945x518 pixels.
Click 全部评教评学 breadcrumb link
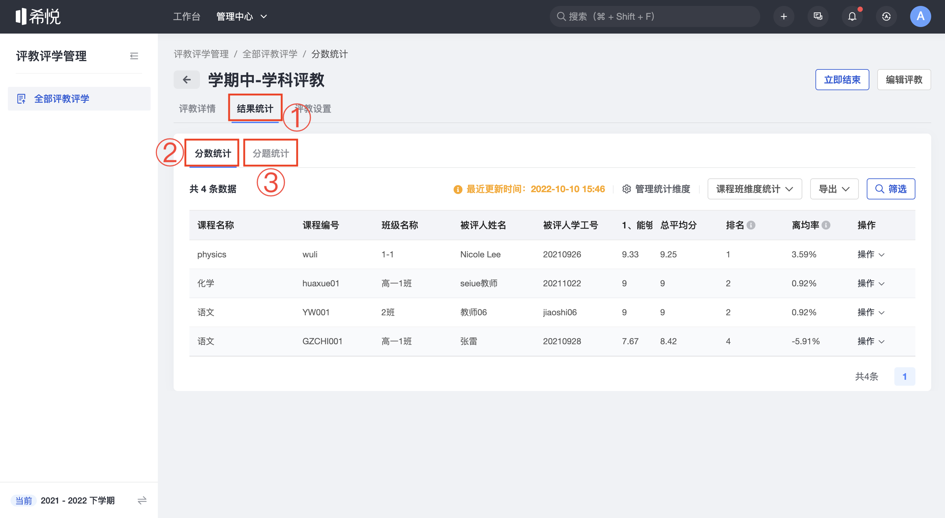270,54
